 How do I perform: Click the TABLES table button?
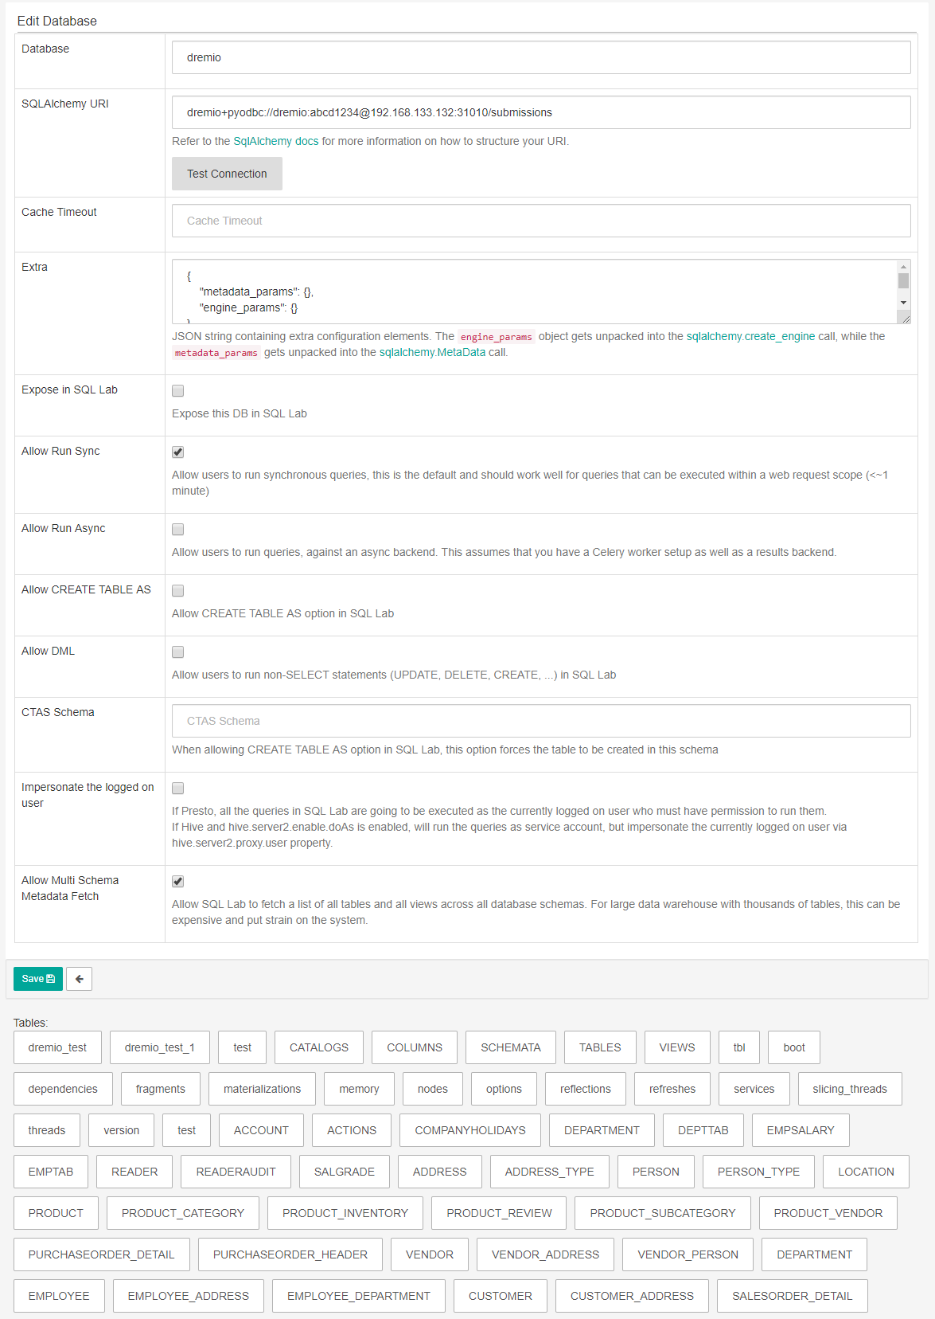600,1047
